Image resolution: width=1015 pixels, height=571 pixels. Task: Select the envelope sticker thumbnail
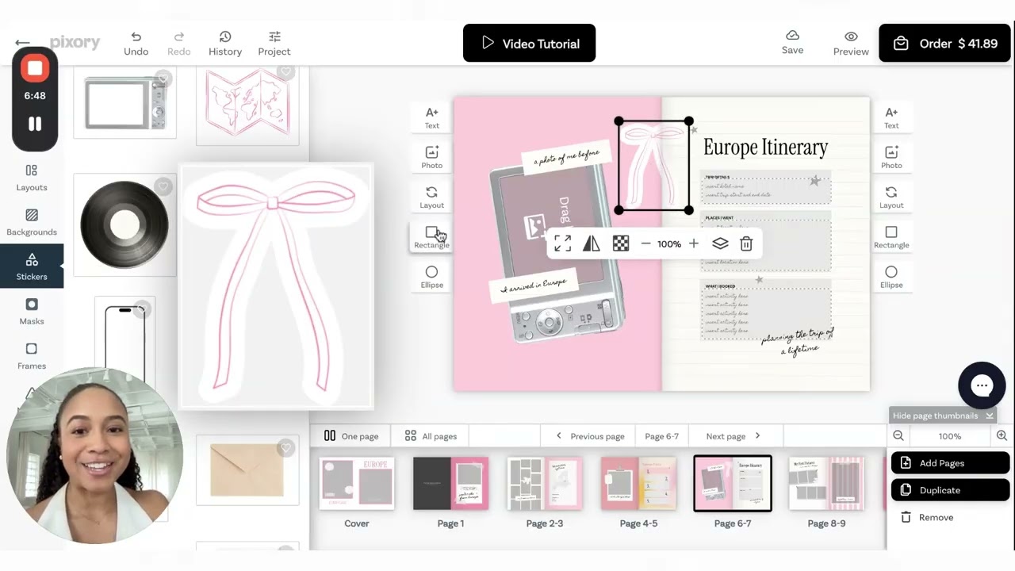coord(247,469)
